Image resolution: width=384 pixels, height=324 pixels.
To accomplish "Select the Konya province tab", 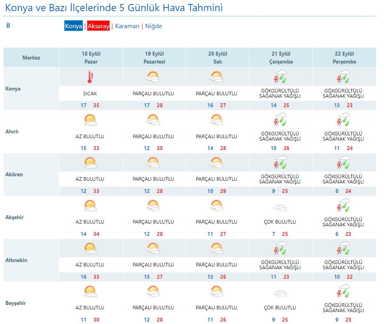I will click(74, 26).
